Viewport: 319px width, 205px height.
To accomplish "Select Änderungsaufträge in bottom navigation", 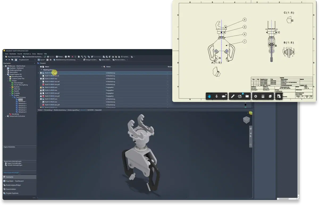I will 19,185.
